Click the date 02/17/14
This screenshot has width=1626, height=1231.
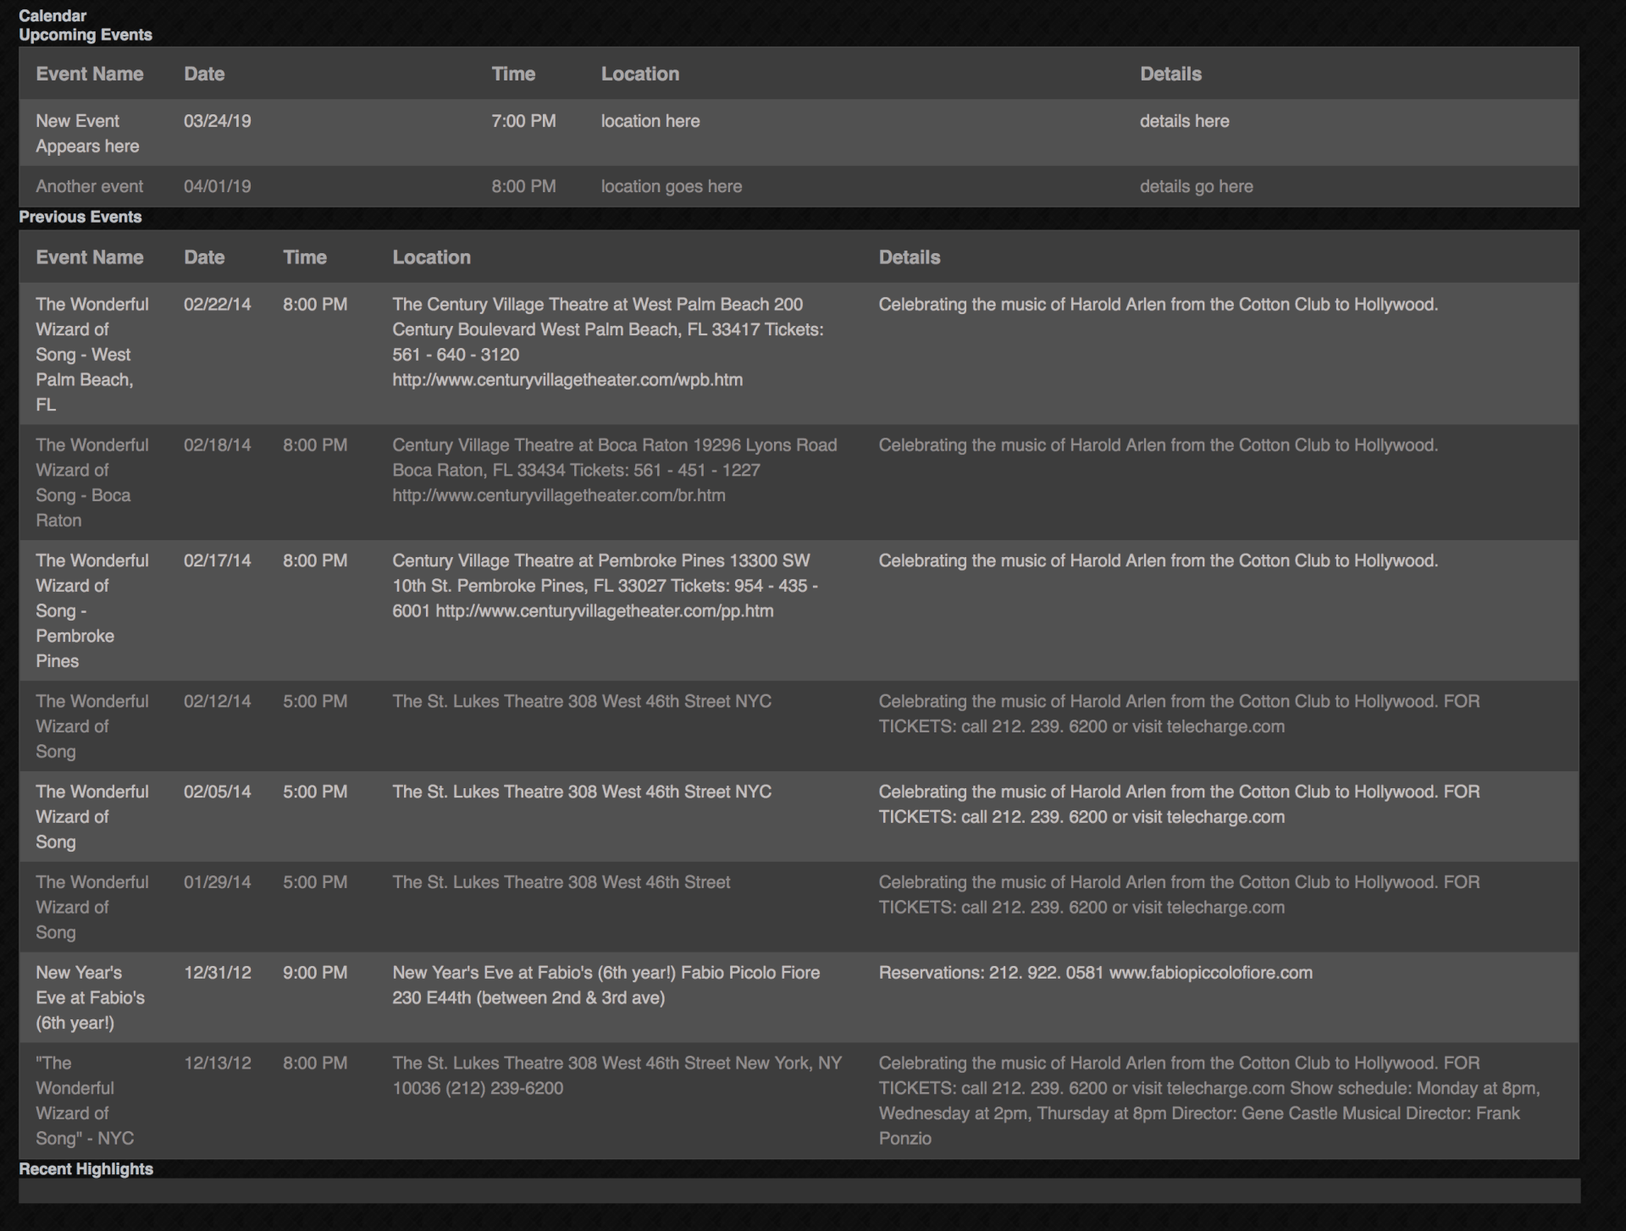tap(218, 560)
